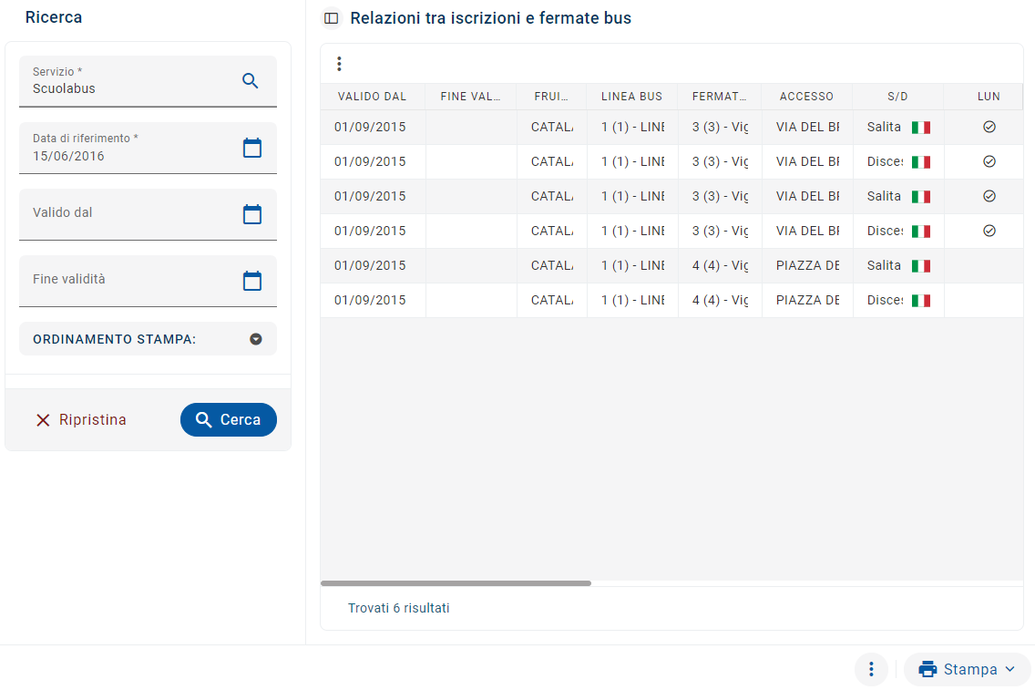Click Italian flag in third table row
1035x690 pixels.
[921, 197]
